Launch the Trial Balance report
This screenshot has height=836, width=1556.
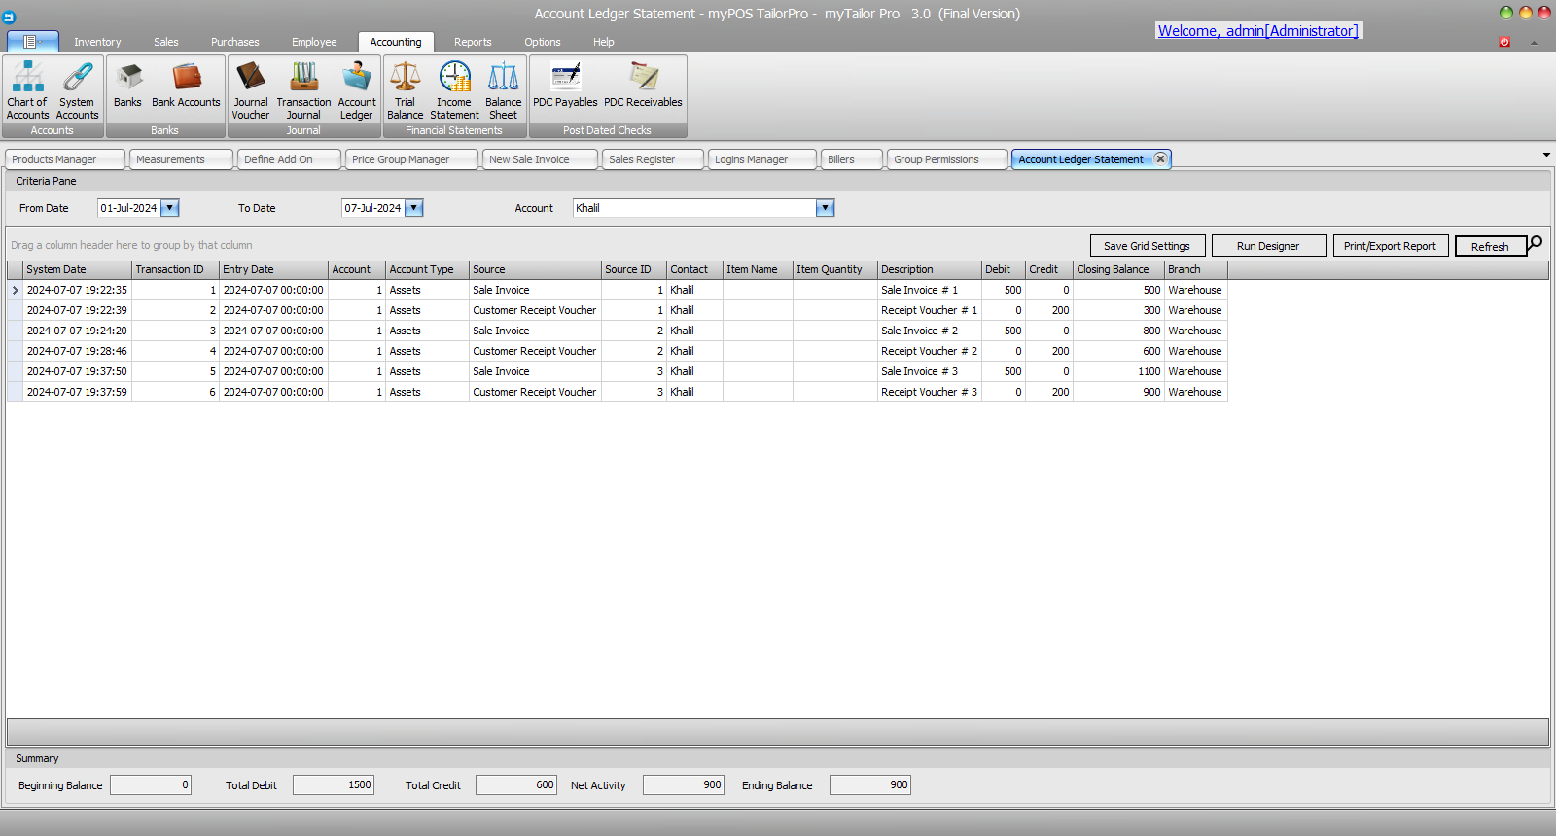click(405, 88)
